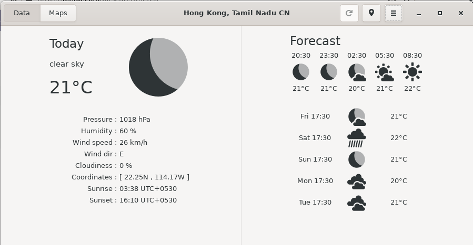The width and height of the screenshot is (473, 245).
Task: Click the 08:30 sunny icon
Action: 412,72
